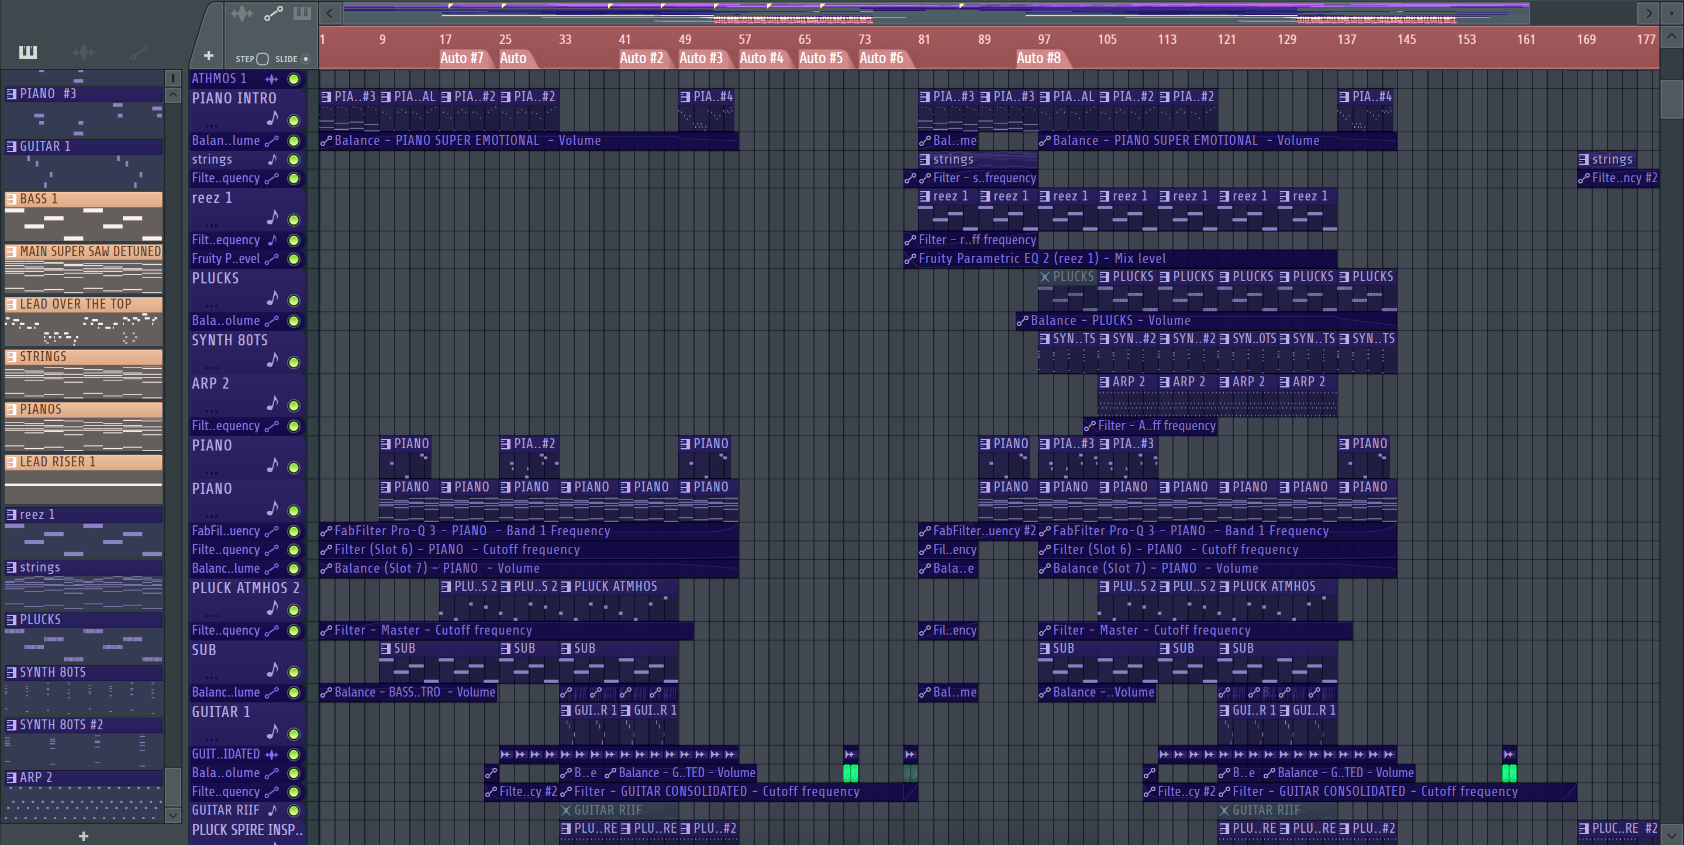The width and height of the screenshot is (1684, 845).
Task: Mute the SUB track
Action: pyautogui.click(x=294, y=673)
